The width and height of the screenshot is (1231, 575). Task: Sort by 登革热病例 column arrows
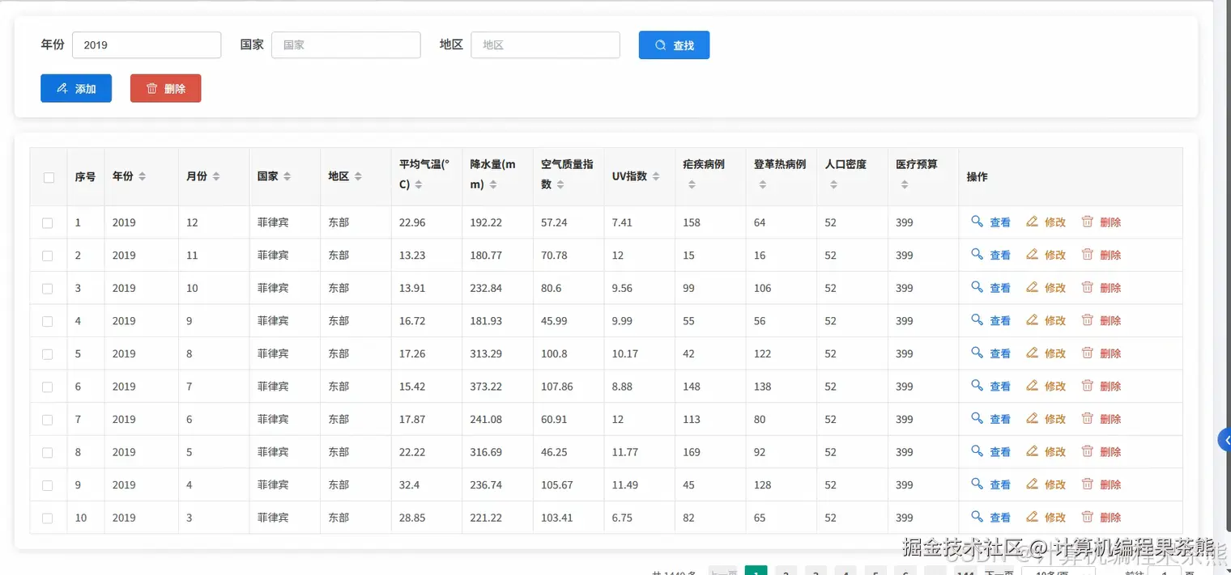(763, 184)
